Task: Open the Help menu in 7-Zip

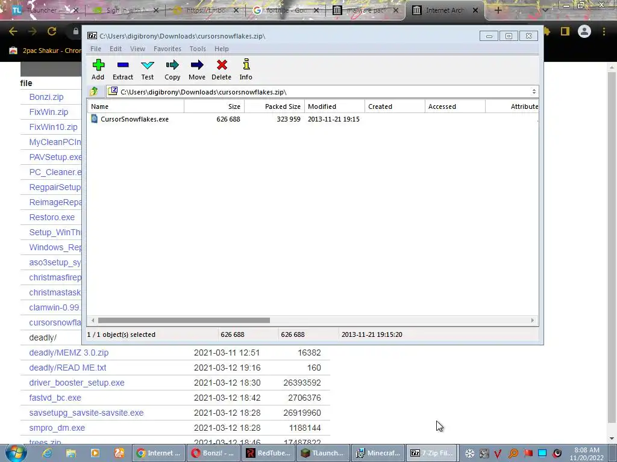Action: click(x=222, y=49)
